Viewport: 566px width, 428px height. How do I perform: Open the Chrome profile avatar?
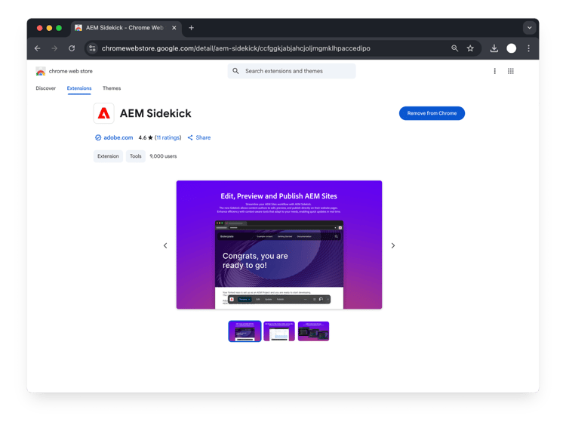[x=511, y=48]
